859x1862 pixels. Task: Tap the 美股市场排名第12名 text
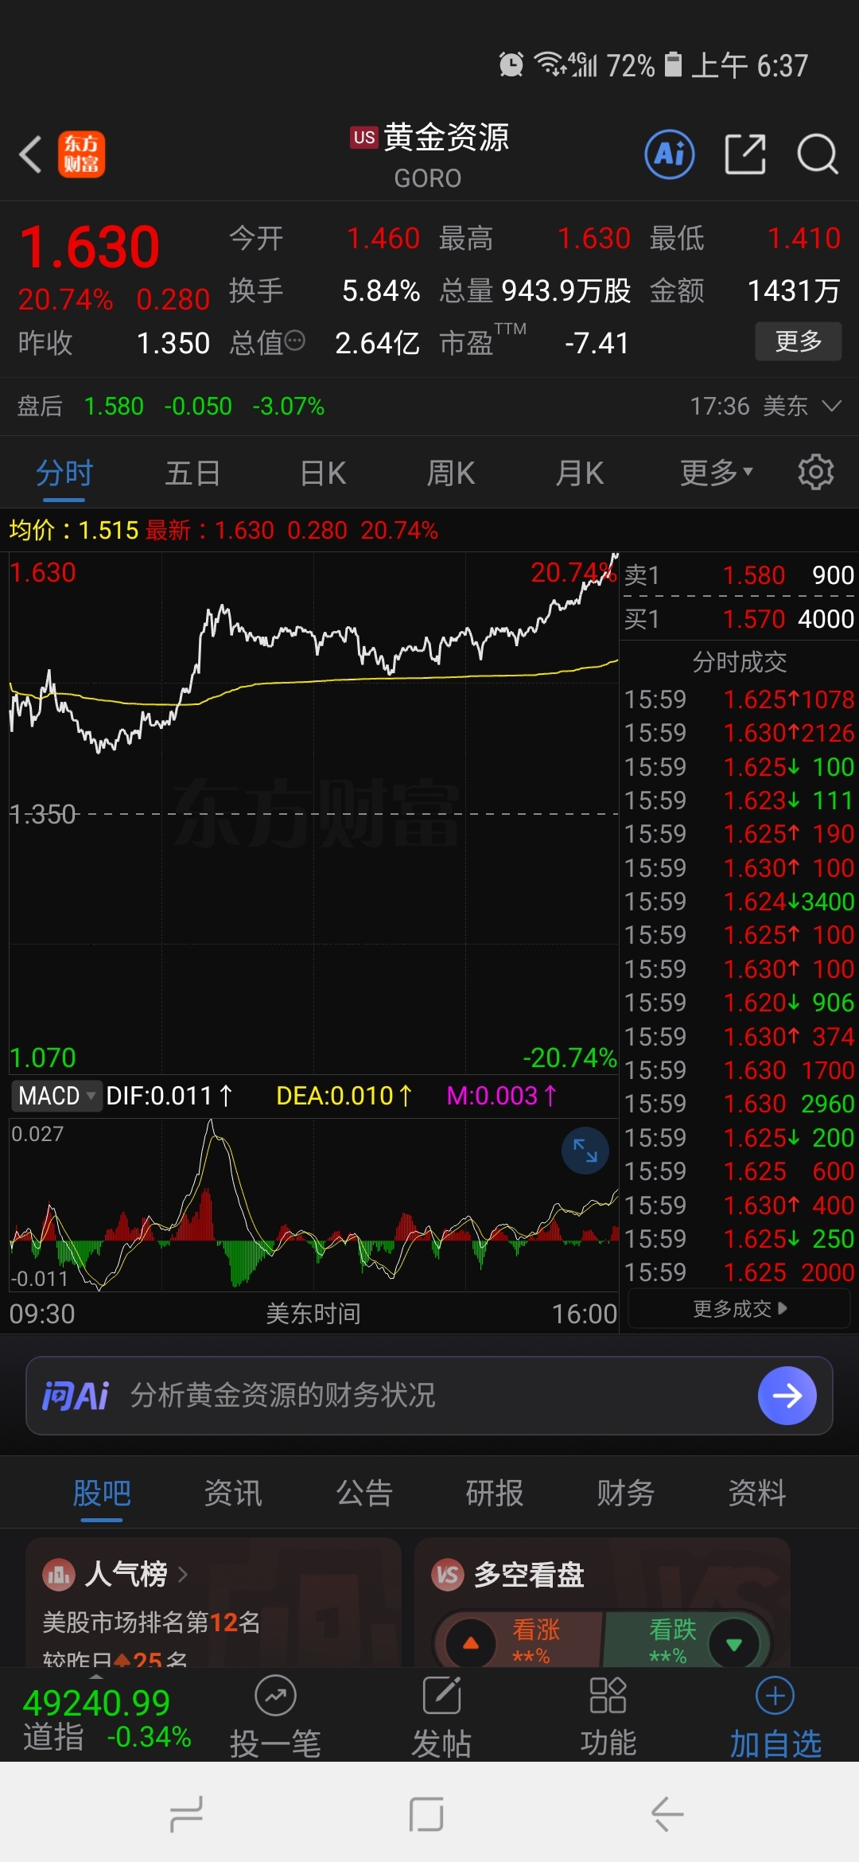(x=151, y=1622)
